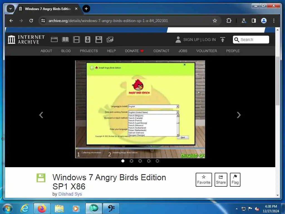Close the Windows 7 Angry Birds Edition tab
285x214 pixels.
(x=76, y=9)
